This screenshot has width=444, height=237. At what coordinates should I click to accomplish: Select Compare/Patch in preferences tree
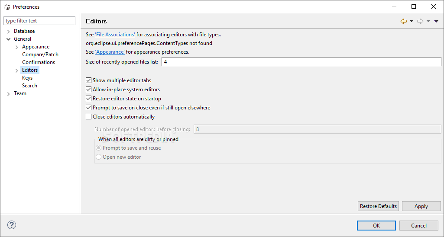(x=40, y=54)
